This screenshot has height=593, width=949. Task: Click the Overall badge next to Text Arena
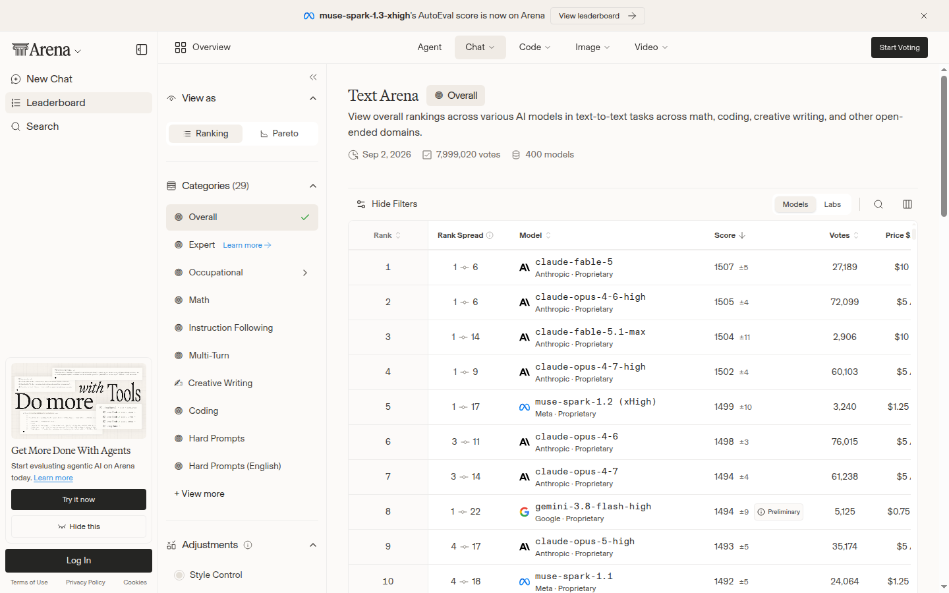tap(455, 96)
